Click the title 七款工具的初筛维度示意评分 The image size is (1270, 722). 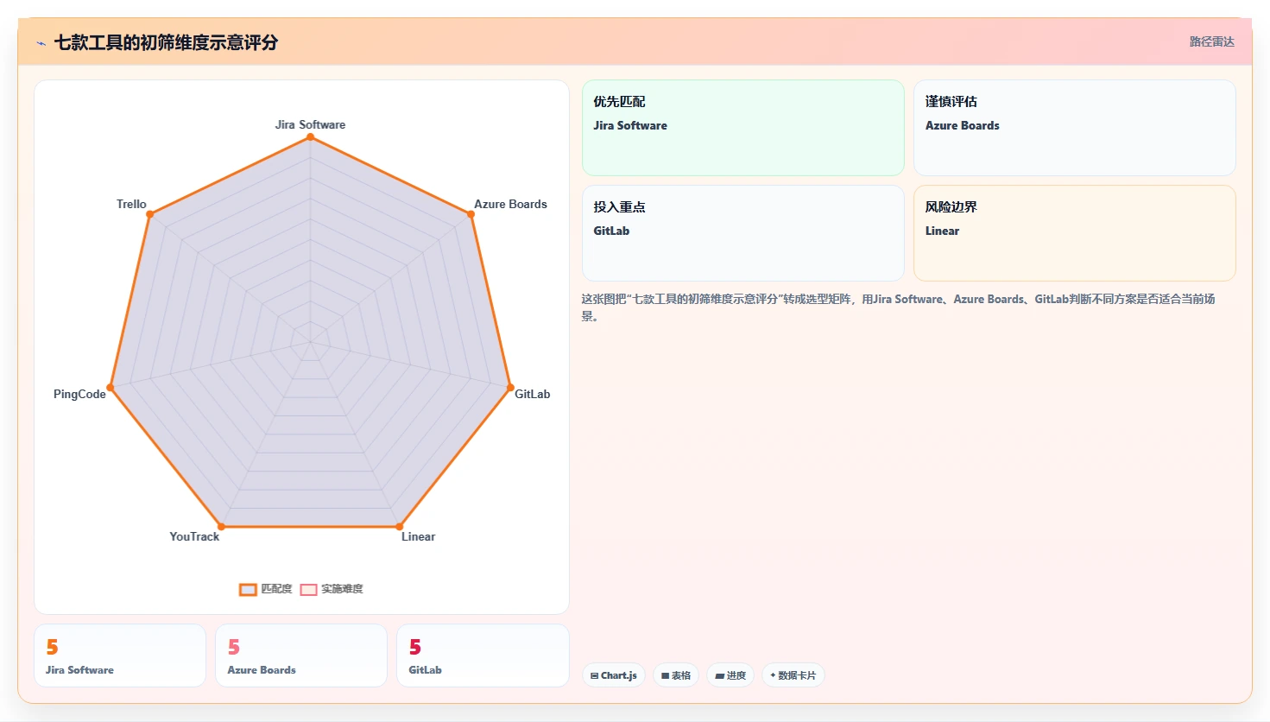(x=166, y=42)
